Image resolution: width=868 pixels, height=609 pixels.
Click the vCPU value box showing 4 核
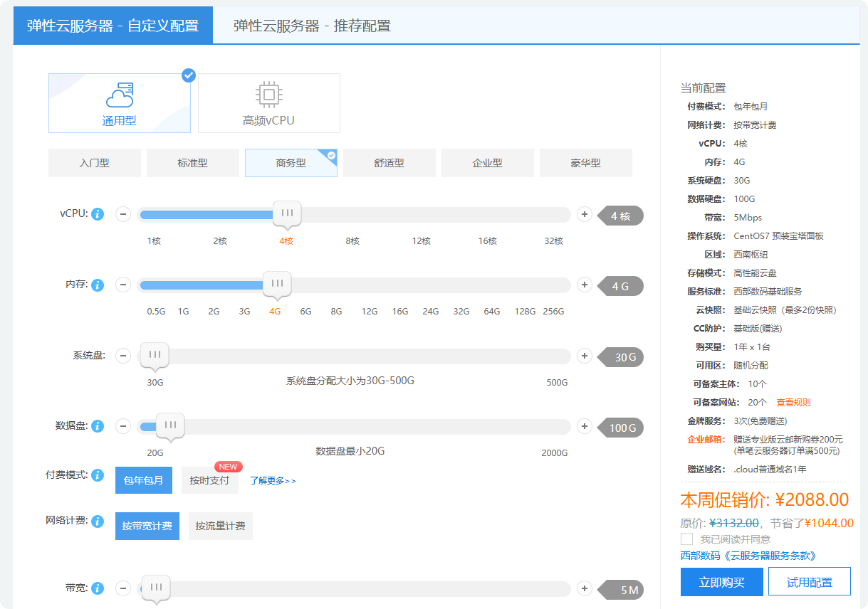[x=620, y=216]
